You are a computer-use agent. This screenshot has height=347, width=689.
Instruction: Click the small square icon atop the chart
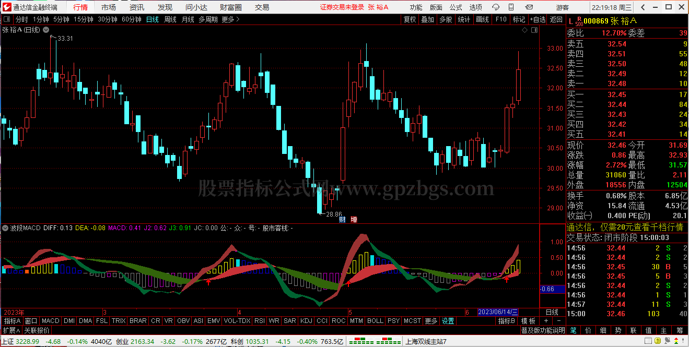click(534, 30)
